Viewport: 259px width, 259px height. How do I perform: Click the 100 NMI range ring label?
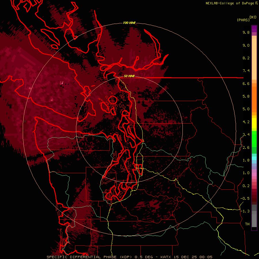129,23
